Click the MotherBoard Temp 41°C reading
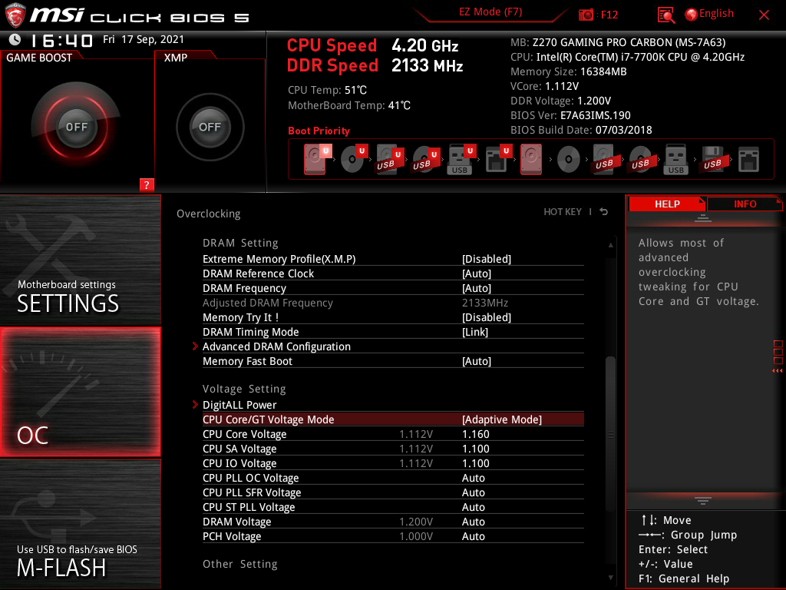The height and width of the screenshot is (590, 786). click(349, 105)
